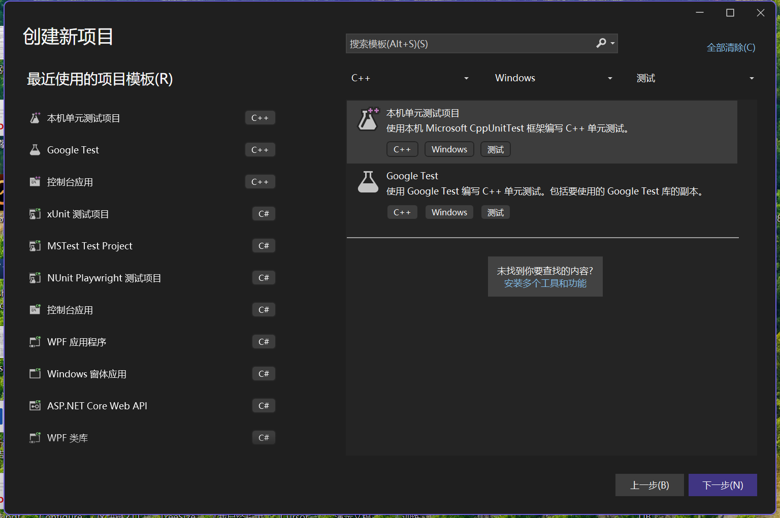Click the WPF 类库 icon
This screenshot has height=518, width=780.
pos(35,438)
